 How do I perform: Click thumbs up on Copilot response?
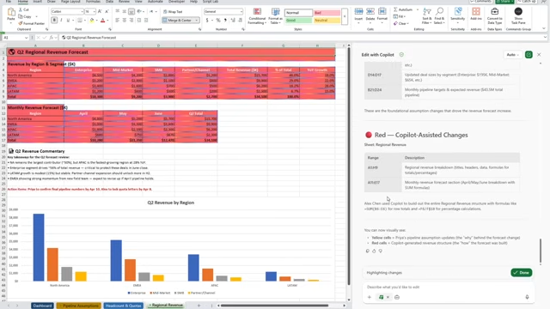pos(374,251)
